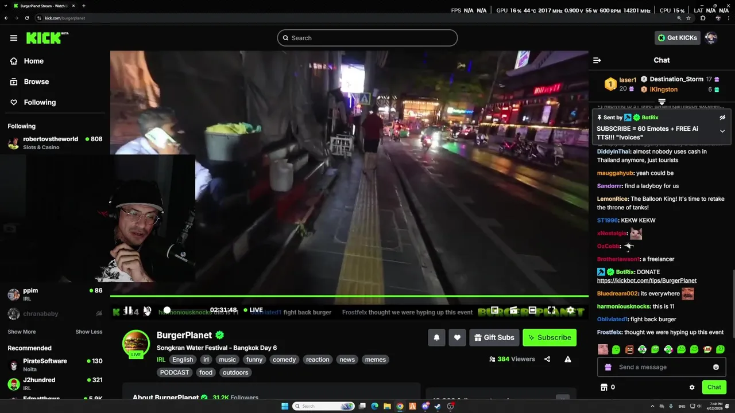Open a new browser tab
The width and height of the screenshot is (735, 413).
tap(84, 6)
